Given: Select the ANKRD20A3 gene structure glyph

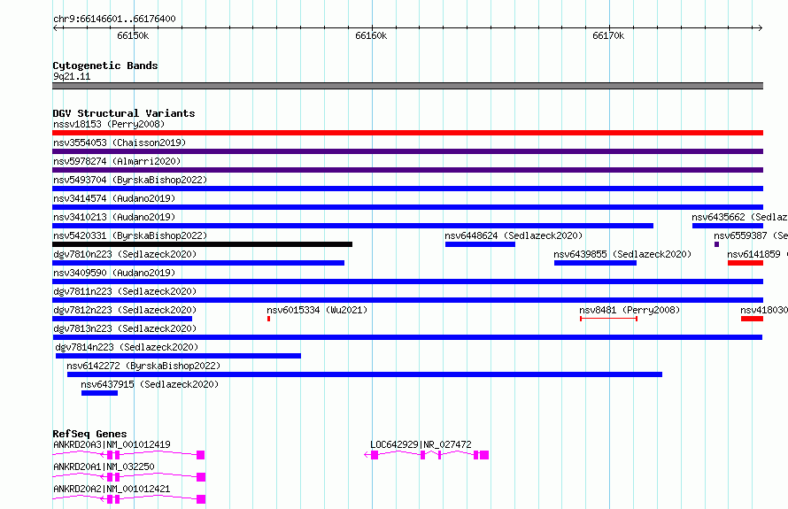Looking at the screenshot, I should (128, 455).
